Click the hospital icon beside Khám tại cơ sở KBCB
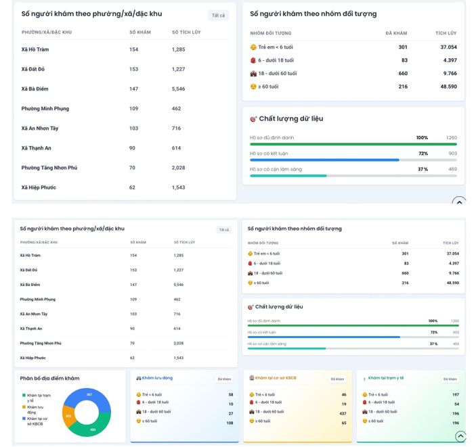Screen dimensions: 474x447 [x=251, y=378]
